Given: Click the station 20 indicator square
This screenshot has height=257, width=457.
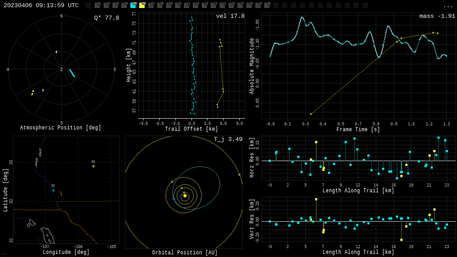Looking at the screenshot, I should [267, 5].
